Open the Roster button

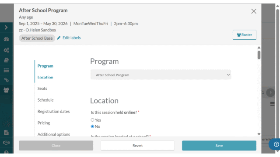tap(245, 35)
